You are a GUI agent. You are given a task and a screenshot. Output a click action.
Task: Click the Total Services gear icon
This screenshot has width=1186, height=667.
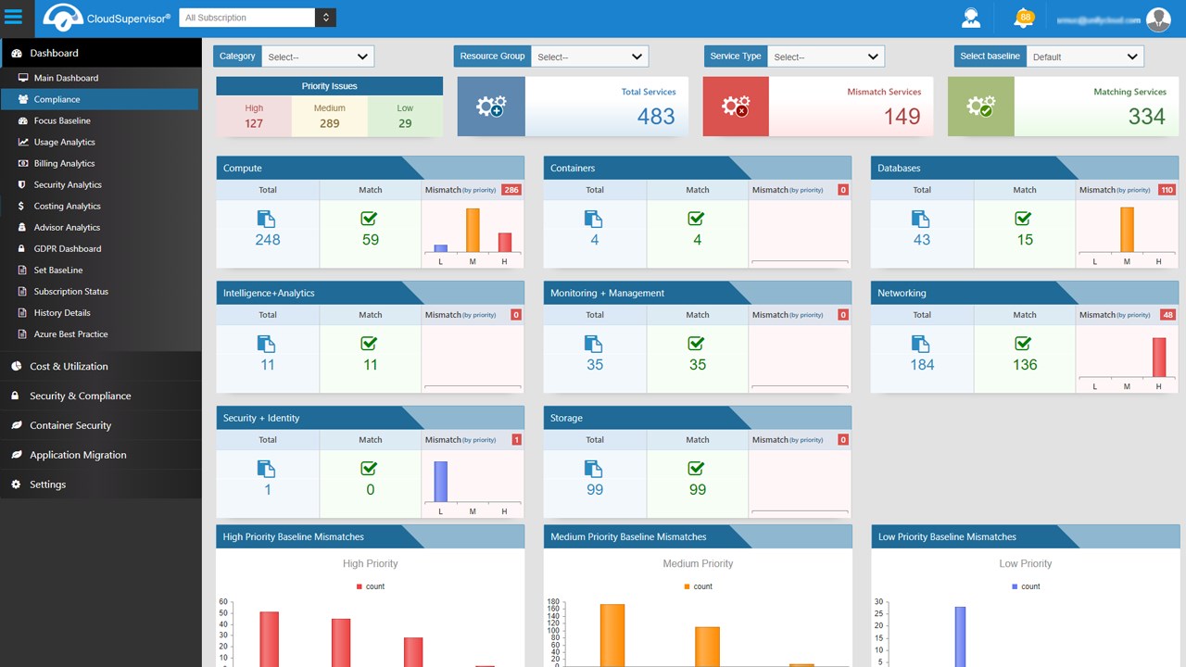pos(491,107)
